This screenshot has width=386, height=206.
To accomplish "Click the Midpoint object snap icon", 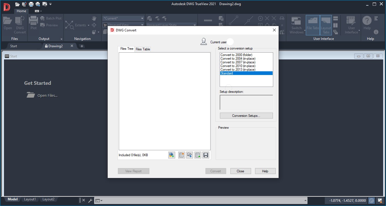I will click(249, 20).
